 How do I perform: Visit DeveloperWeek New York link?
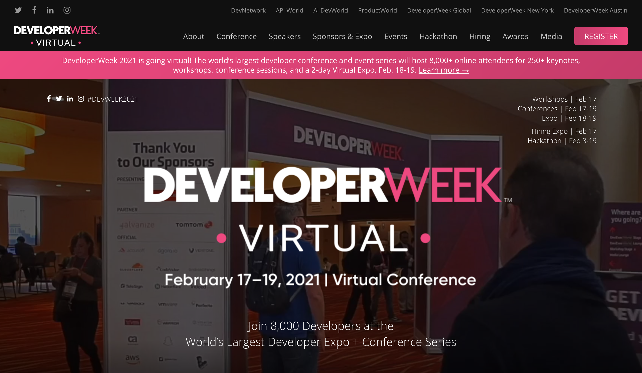tap(517, 11)
